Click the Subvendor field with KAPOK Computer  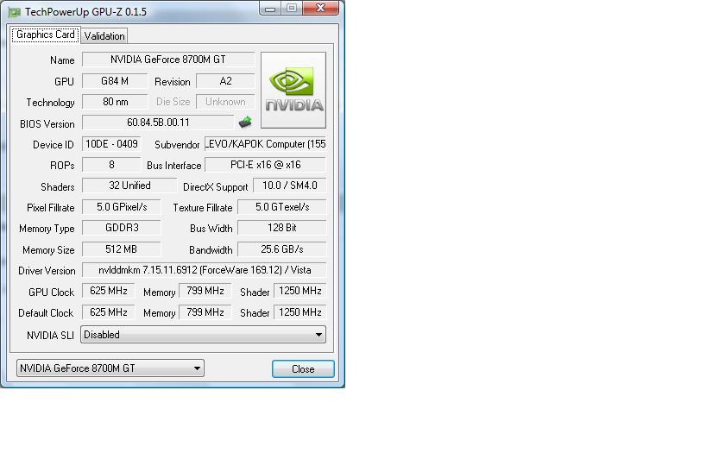pyautogui.click(x=266, y=144)
